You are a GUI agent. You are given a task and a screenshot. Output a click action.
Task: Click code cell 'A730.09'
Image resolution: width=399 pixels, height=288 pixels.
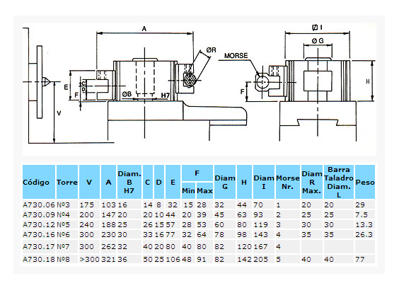(39, 214)
